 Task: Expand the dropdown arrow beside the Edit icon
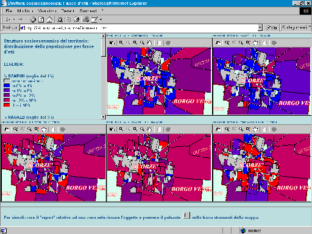[x=101, y=19]
